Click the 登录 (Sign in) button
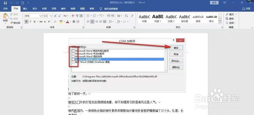Screen dimensions: 254x115 [x=214, y=3]
